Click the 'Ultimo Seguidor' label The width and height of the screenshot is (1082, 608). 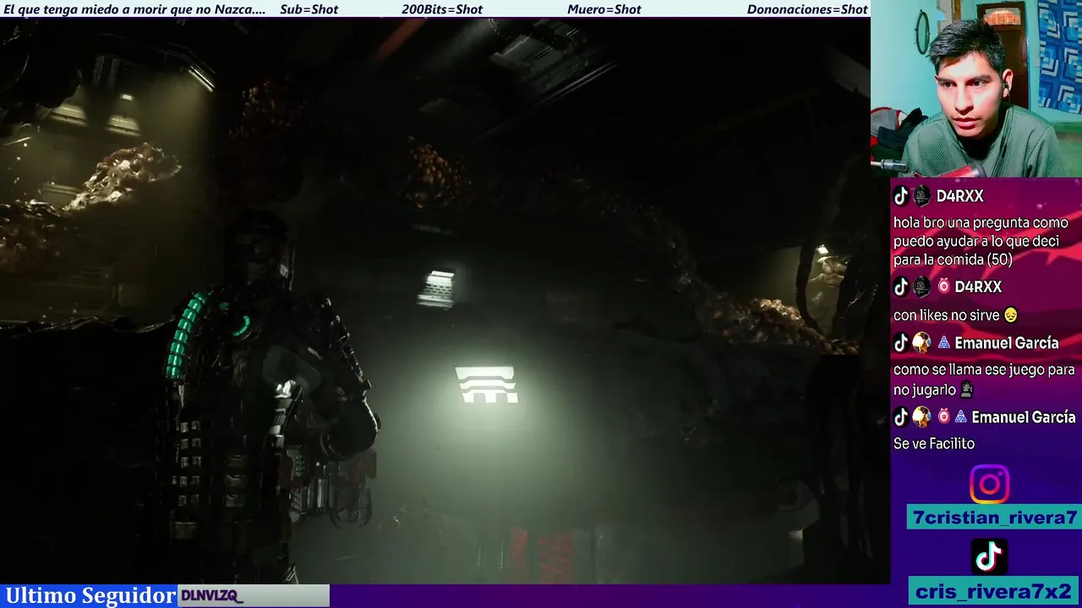90,595
